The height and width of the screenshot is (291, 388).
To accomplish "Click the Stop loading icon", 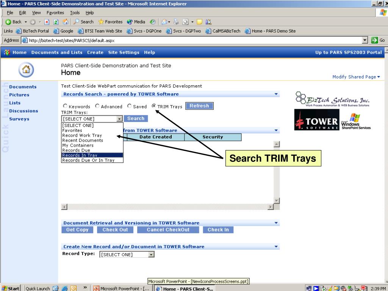I will click(x=47, y=22).
